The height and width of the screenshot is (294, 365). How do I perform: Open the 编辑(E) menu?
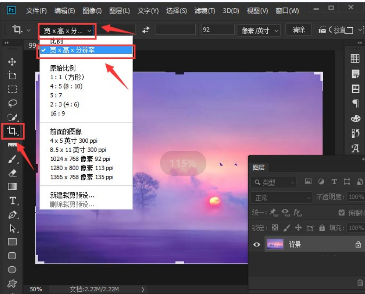[64, 11]
